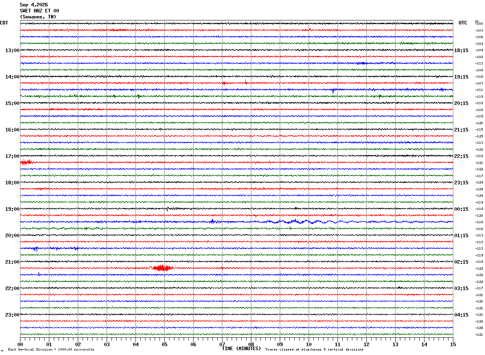The image size is (485, 355).
Task: Click the UTC timezone label
Action: pos(463,23)
